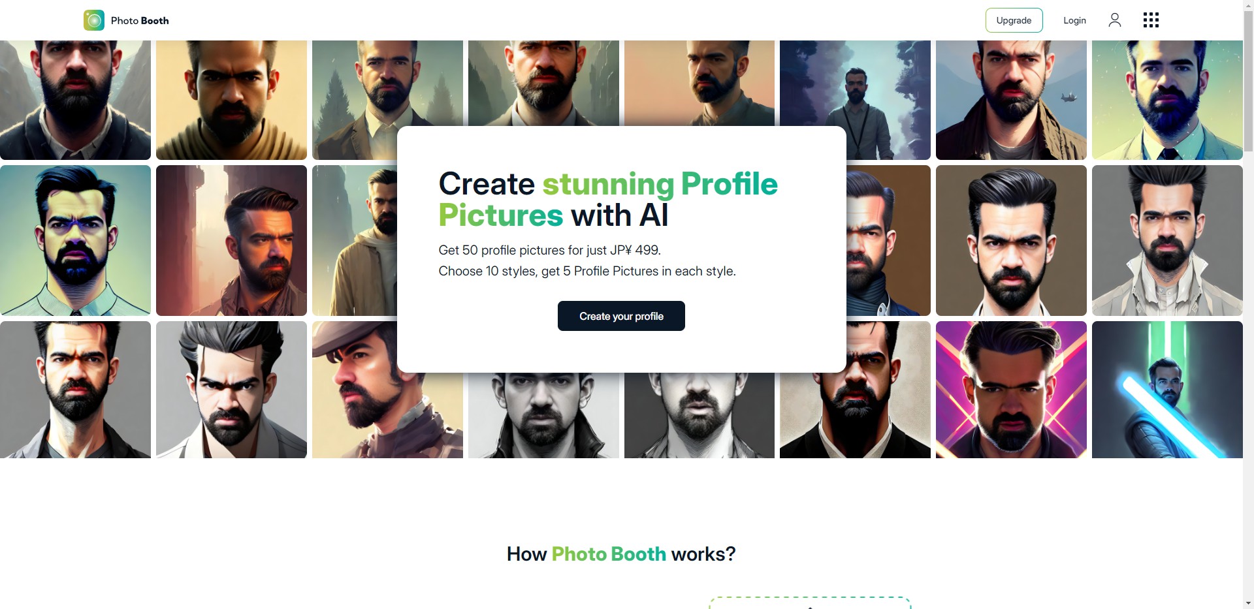Click the scrollbar down arrow
The height and width of the screenshot is (609, 1254).
coord(1248,603)
